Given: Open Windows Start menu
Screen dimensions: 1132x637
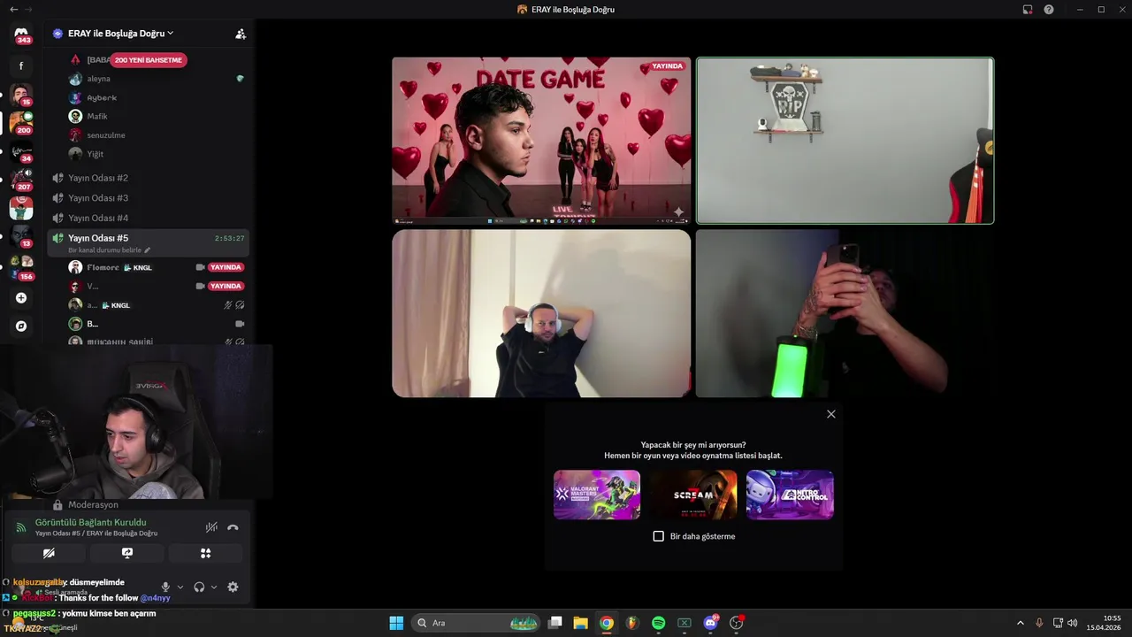Looking at the screenshot, I should pyautogui.click(x=396, y=623).
